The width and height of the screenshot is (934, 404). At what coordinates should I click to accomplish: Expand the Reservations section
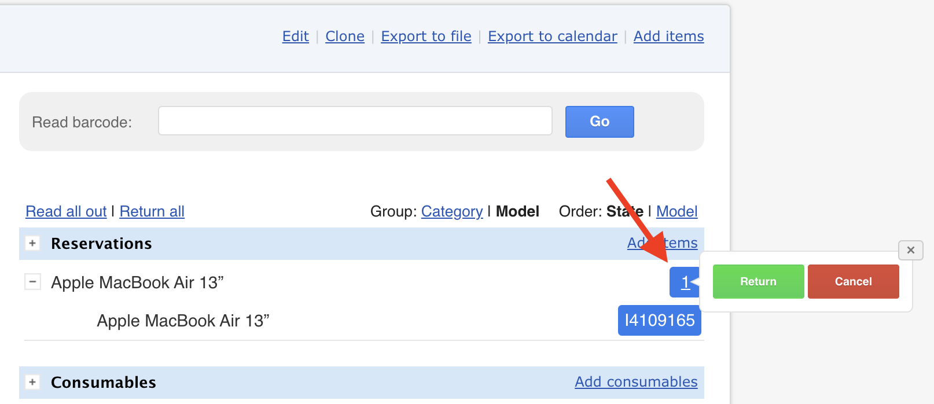pyautogui.click(x=32, y=243)
